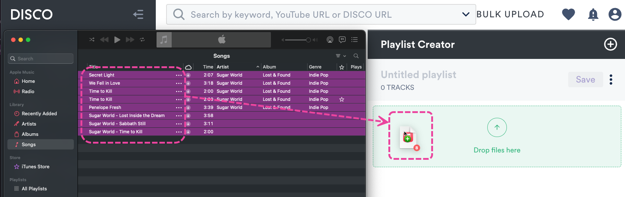Toggle favorite star on starred Time to Kill
The height and width of the screenshot is (197, 625).
[342, 99]
